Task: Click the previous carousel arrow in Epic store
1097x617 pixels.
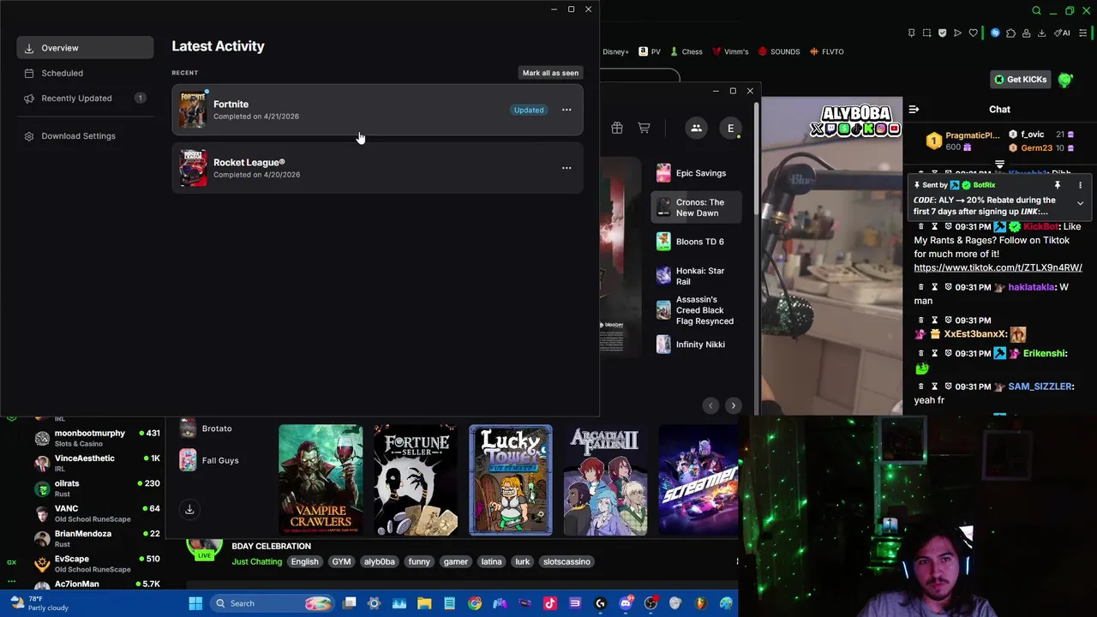Action: [710, 405]
